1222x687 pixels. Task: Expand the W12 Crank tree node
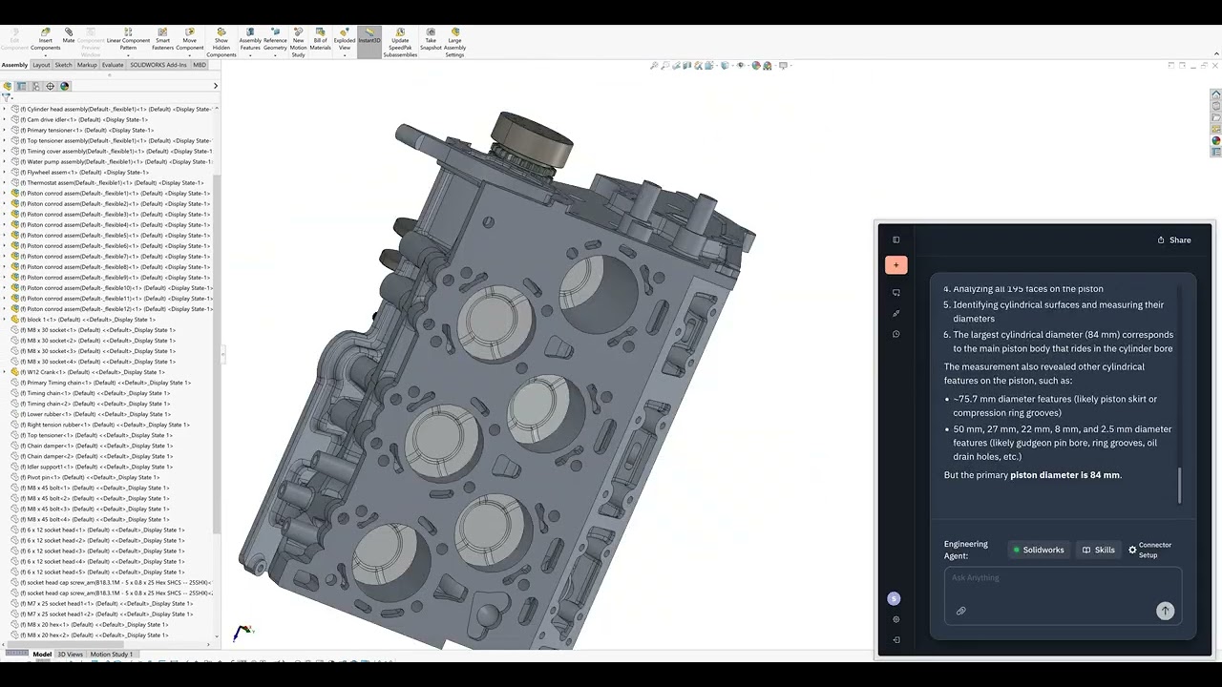point(4,372)
